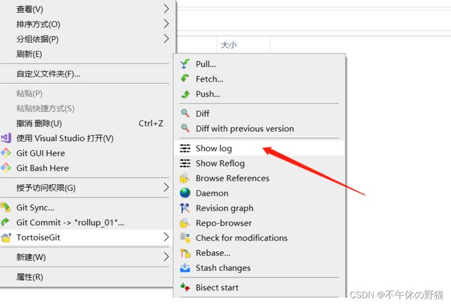
Task: Expand the TortoiseGit submenu arrow
Action: 166,237
